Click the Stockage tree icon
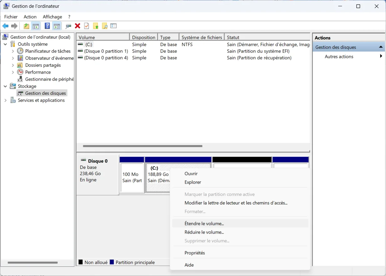Viewport: 386px width, 276px height. [x=13, y=86]
